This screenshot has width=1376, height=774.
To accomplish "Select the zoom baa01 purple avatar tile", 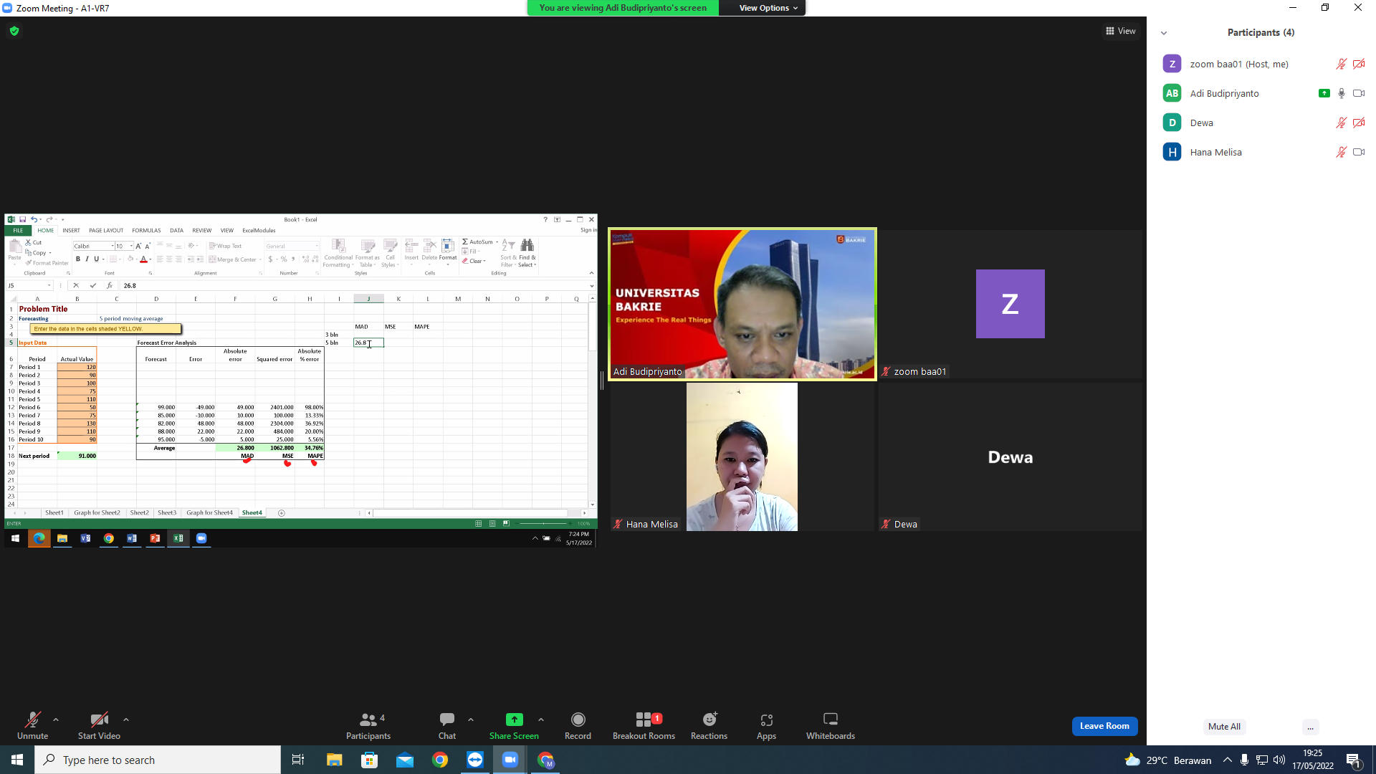I will tap(1010, 304).
